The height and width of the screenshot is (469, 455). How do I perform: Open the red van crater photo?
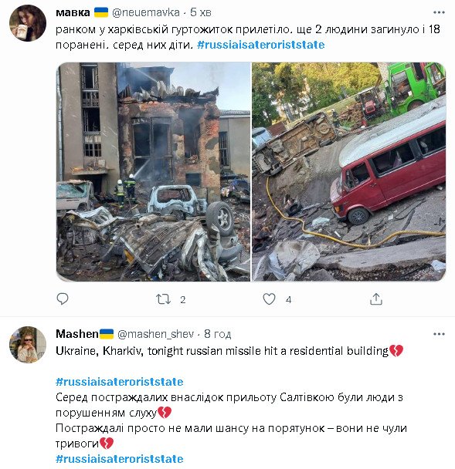(348, 172)
